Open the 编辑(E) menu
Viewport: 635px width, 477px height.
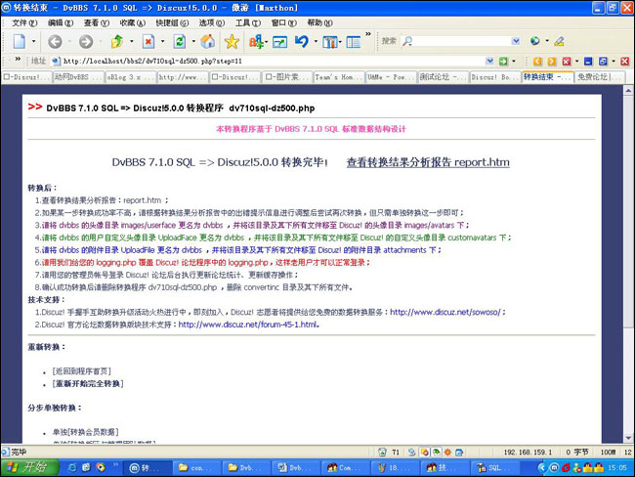click(61, 23)
